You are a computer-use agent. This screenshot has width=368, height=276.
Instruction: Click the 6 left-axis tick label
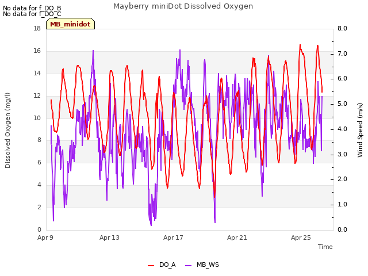39,162
